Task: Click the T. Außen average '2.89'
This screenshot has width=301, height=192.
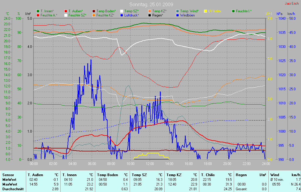Action: coord(55,189)
